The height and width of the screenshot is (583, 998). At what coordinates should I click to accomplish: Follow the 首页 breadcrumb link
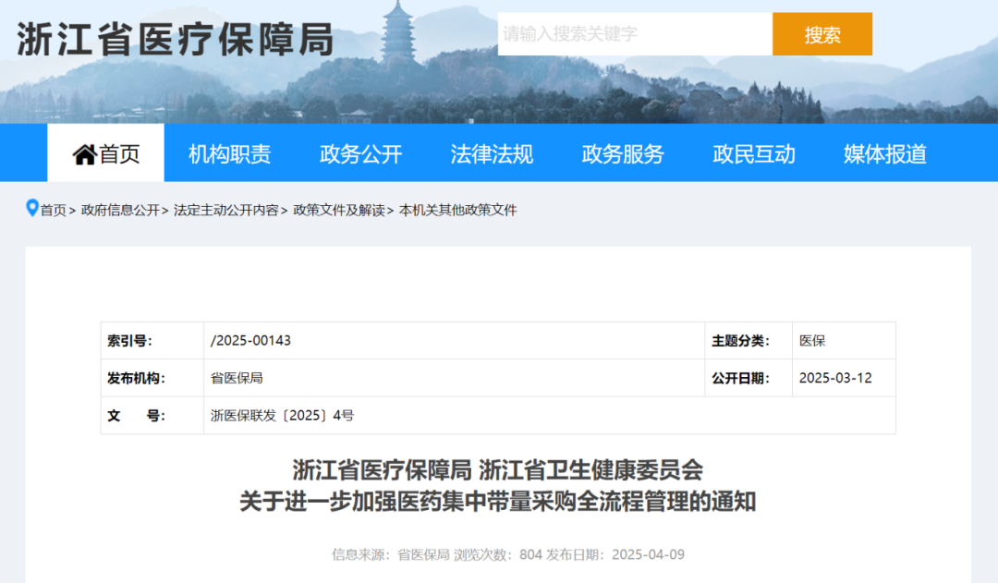pyautogui.click(x=54, y=210)
